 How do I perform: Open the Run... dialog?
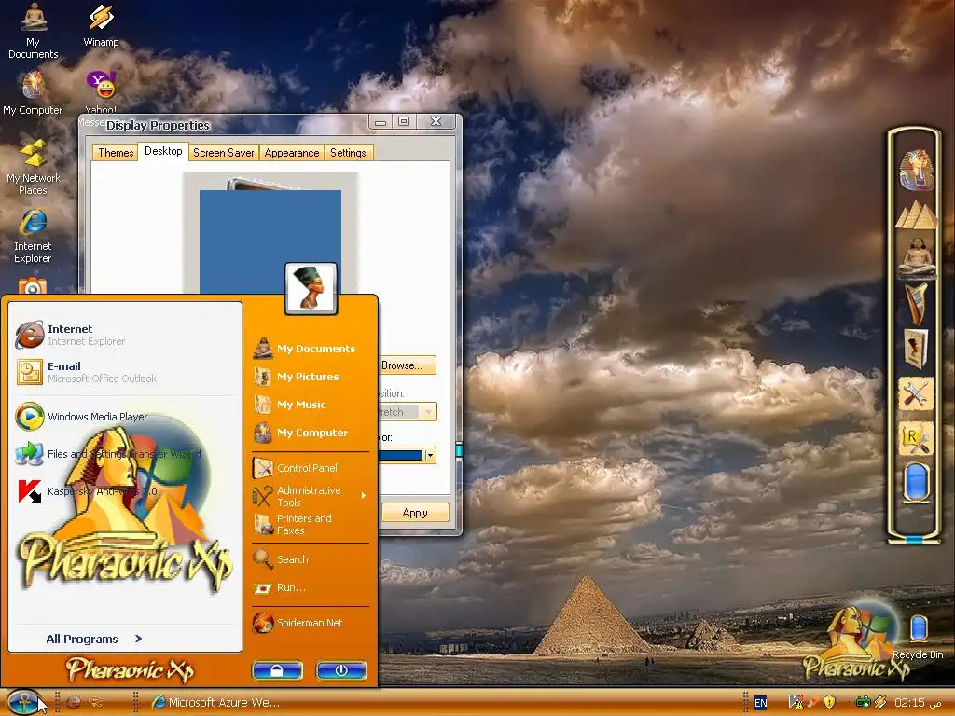point(311,587)
